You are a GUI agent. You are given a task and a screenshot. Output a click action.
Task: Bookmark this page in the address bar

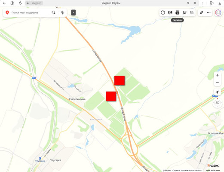[195, 3]
